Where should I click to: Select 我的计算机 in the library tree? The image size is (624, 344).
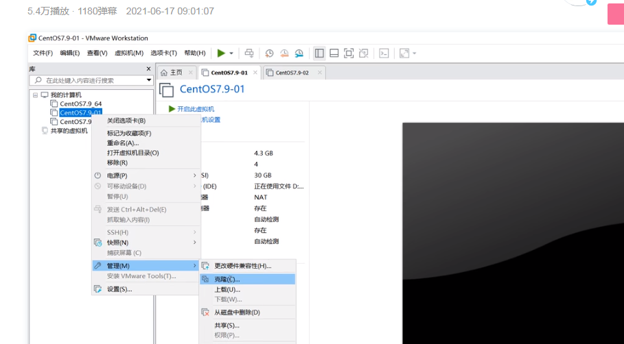click(66, 95)
